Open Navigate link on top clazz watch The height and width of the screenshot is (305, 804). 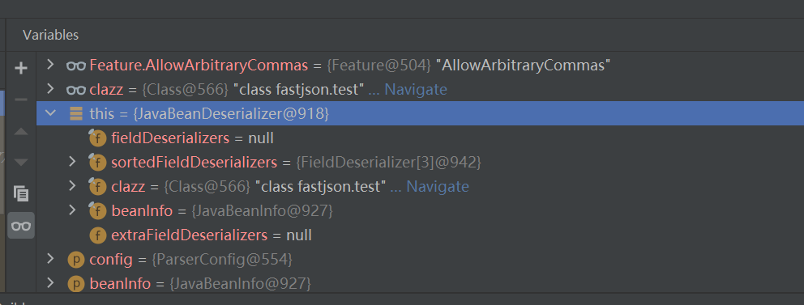(416, 90)
